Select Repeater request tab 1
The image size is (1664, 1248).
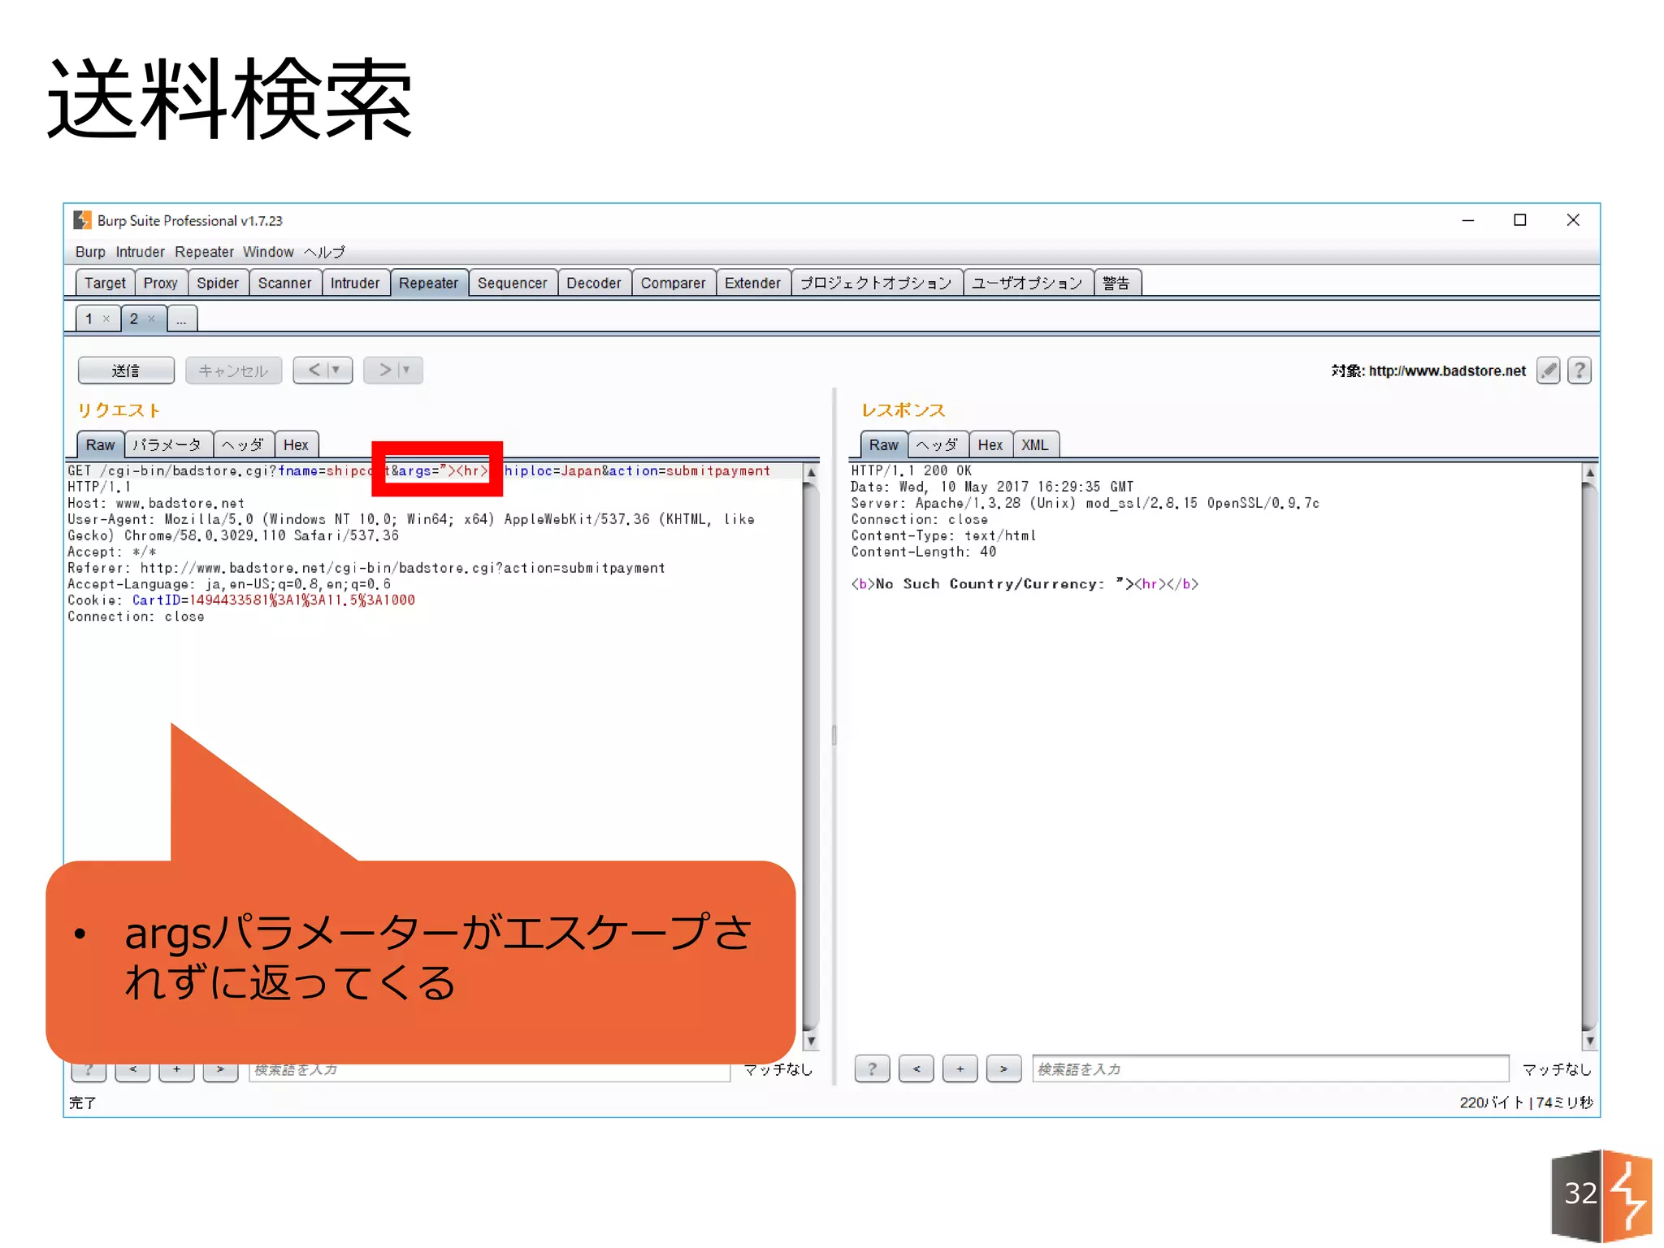pyautogui.click(x=89, y=318)
